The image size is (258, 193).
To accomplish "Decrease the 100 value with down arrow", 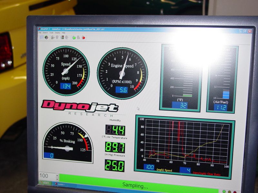I will pyautogui.click(x=57, y=179).
